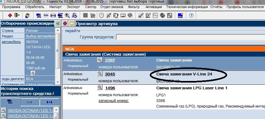Click the axle search toolbar icon
The width and height of the screenshot is (265, 119).
(x=53, y=16)
